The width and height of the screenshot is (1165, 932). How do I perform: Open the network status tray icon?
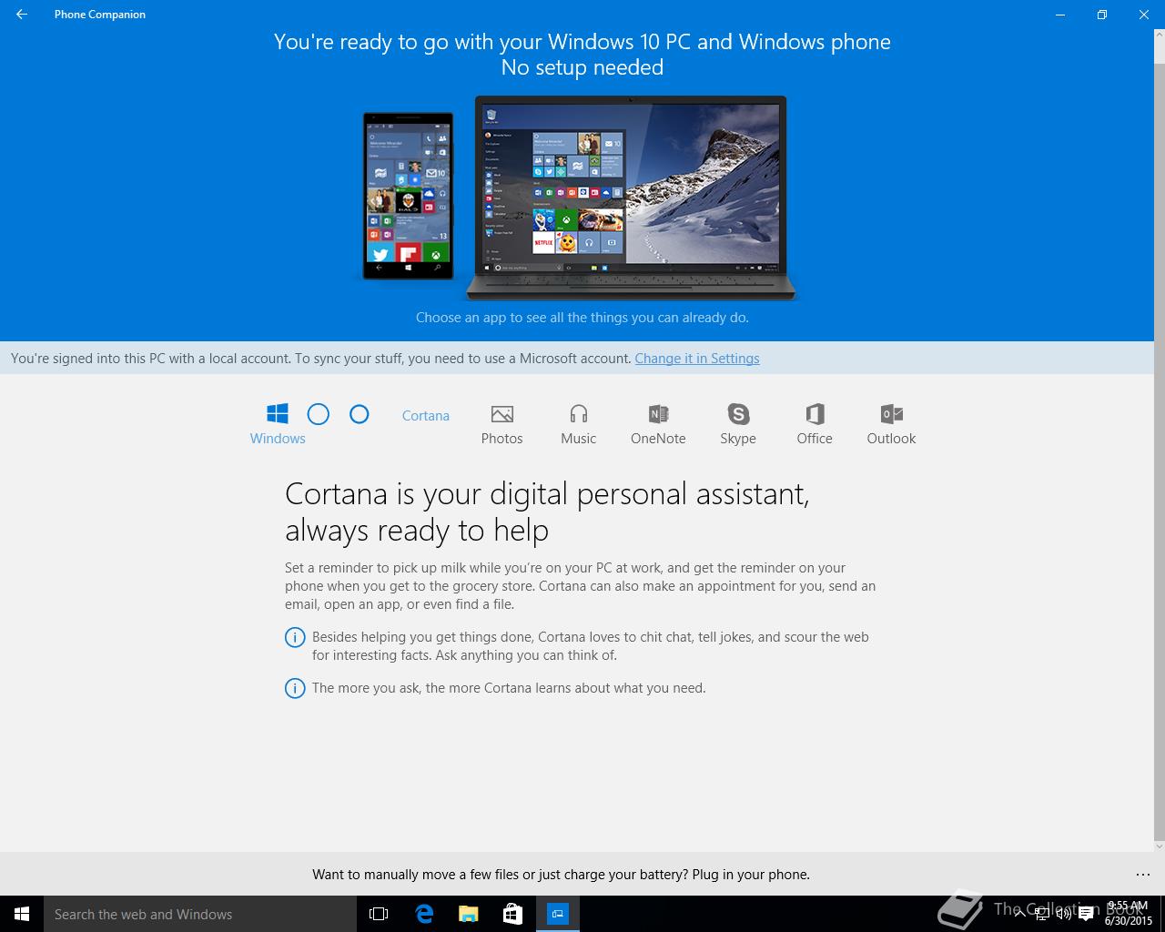1042,914
